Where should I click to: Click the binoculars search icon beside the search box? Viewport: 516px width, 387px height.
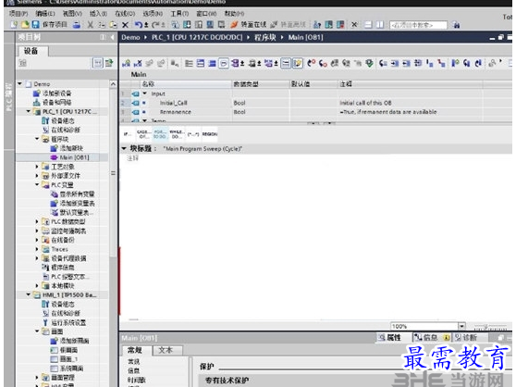click(x=456, y=25)
